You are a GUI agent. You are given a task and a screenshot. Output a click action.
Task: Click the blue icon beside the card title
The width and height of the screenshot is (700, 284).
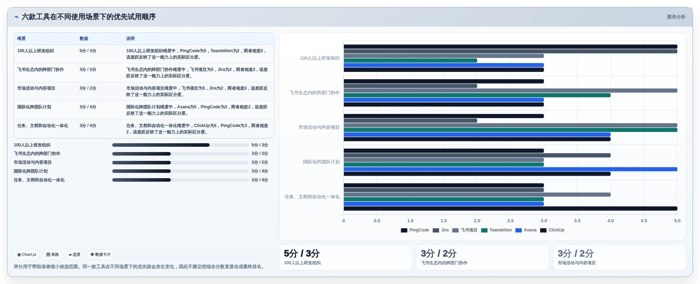[16, 17]
